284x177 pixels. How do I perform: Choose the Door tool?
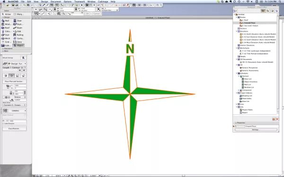coord(18,21)
